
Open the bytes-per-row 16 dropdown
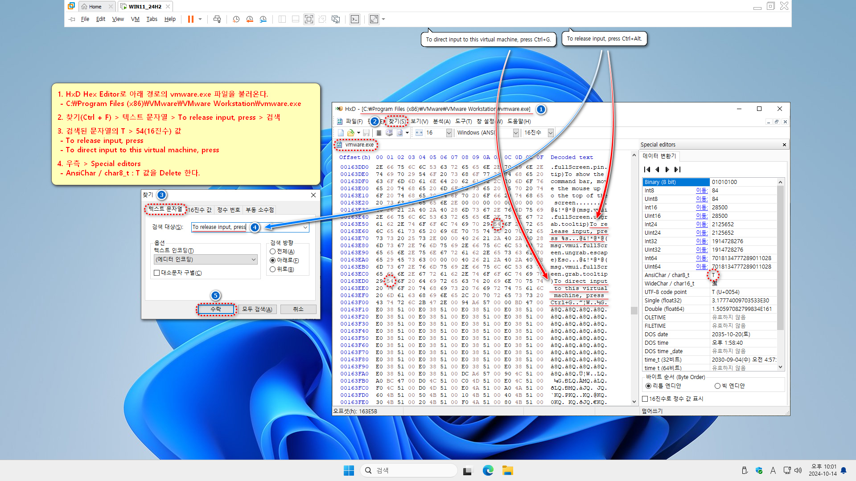[x=449, y=133]
